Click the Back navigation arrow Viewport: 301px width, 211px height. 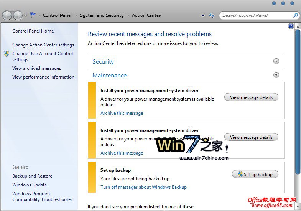[7, 16]
